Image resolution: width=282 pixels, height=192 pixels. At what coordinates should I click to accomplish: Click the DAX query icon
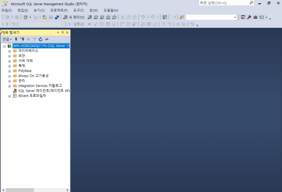[x=114, y=17]
